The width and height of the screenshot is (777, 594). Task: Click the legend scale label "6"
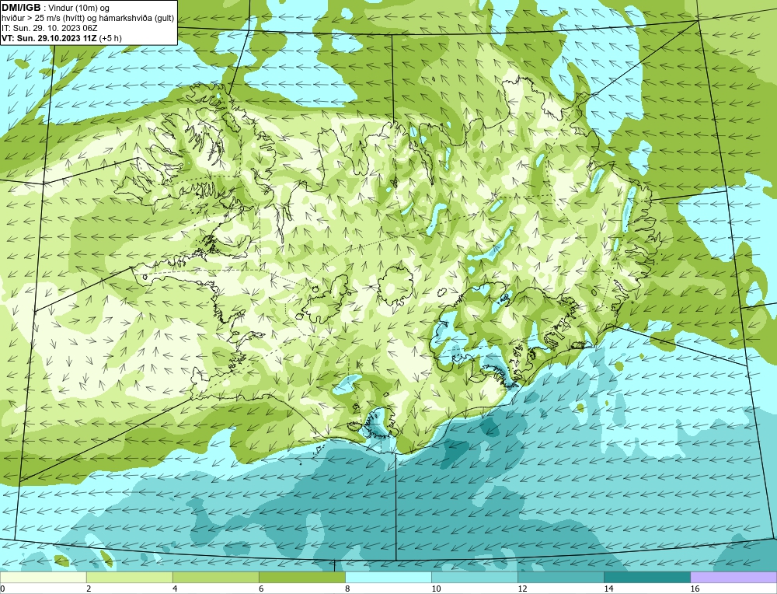click(x=261, y=589)
